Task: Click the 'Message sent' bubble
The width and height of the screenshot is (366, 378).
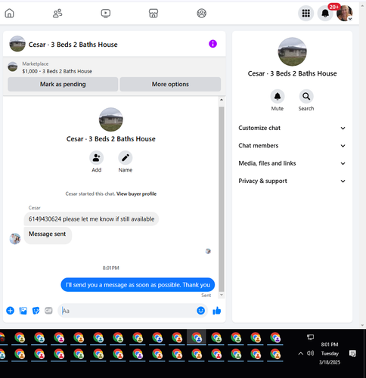Action: (x=48, y=235)
